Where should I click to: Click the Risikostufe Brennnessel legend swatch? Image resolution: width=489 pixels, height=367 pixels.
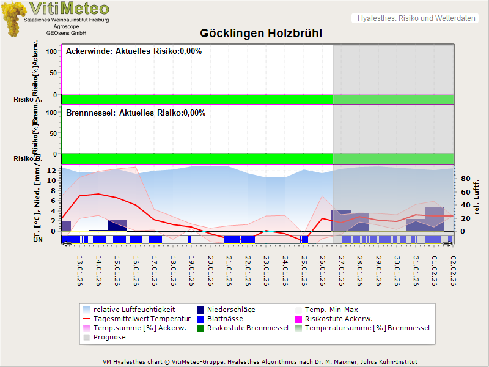(x=202, y=328)
